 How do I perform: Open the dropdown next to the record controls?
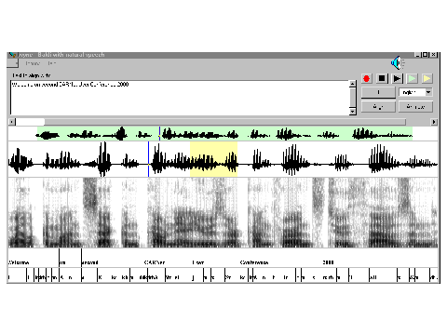[x=428, y=92]
